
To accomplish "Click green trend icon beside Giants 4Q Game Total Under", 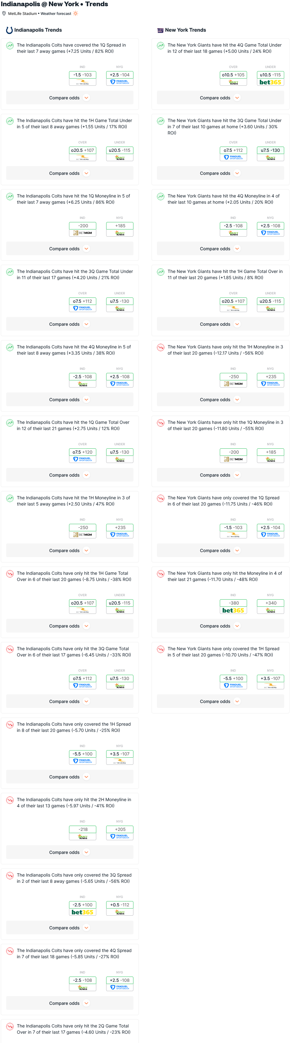I will pyautogui.click(x=161, y=46).
